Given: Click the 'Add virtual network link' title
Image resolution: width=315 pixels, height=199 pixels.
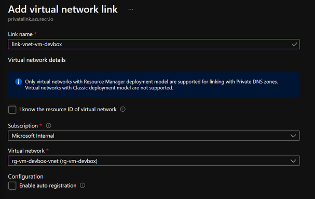Looking at the screenshot, I should 63,9.
